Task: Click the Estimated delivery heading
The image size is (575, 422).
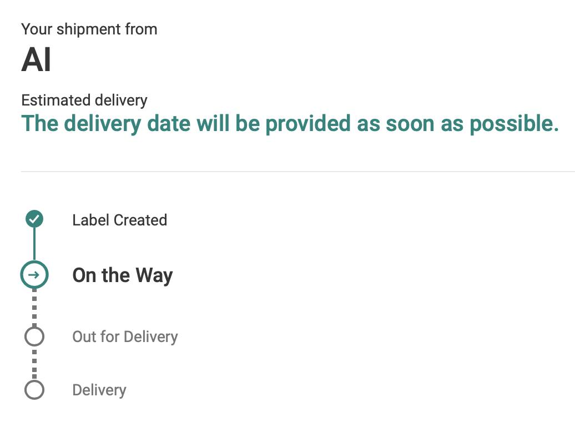Action: (84, 101)
